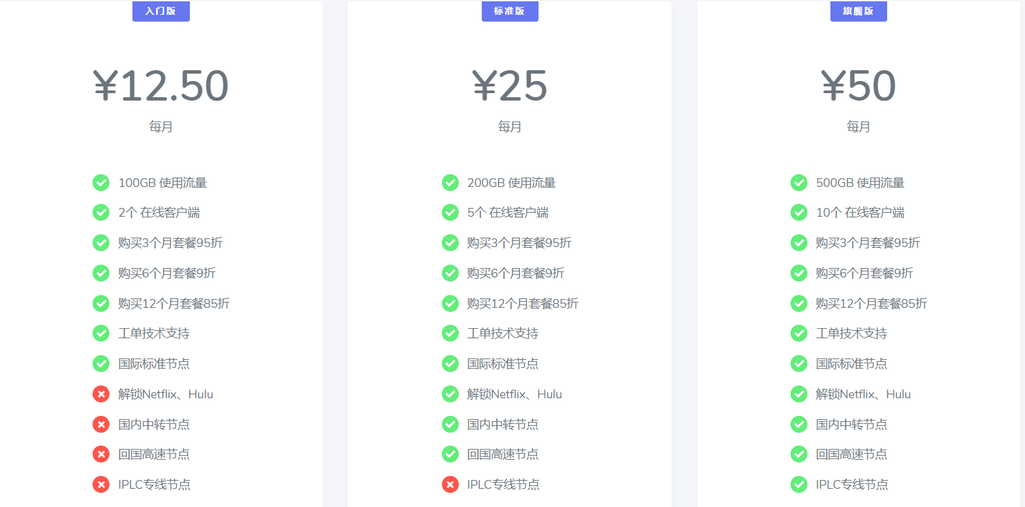This screenshot has height=507, width=1025.
Task: Choose the 旗舰版 plan badge
Action: 858,11
